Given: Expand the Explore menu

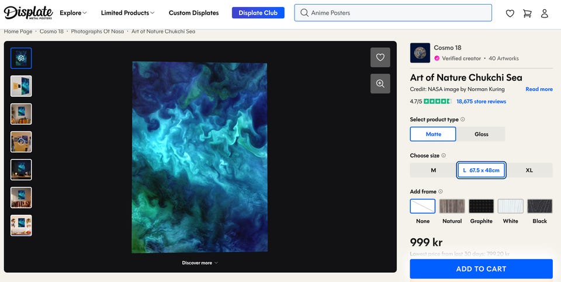Looking at the screenshot, I should (x=73, y=13).
